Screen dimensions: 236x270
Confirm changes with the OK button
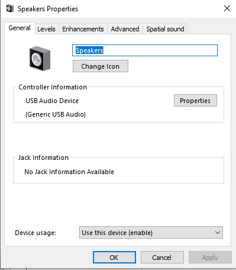click(x=114, y=258)
